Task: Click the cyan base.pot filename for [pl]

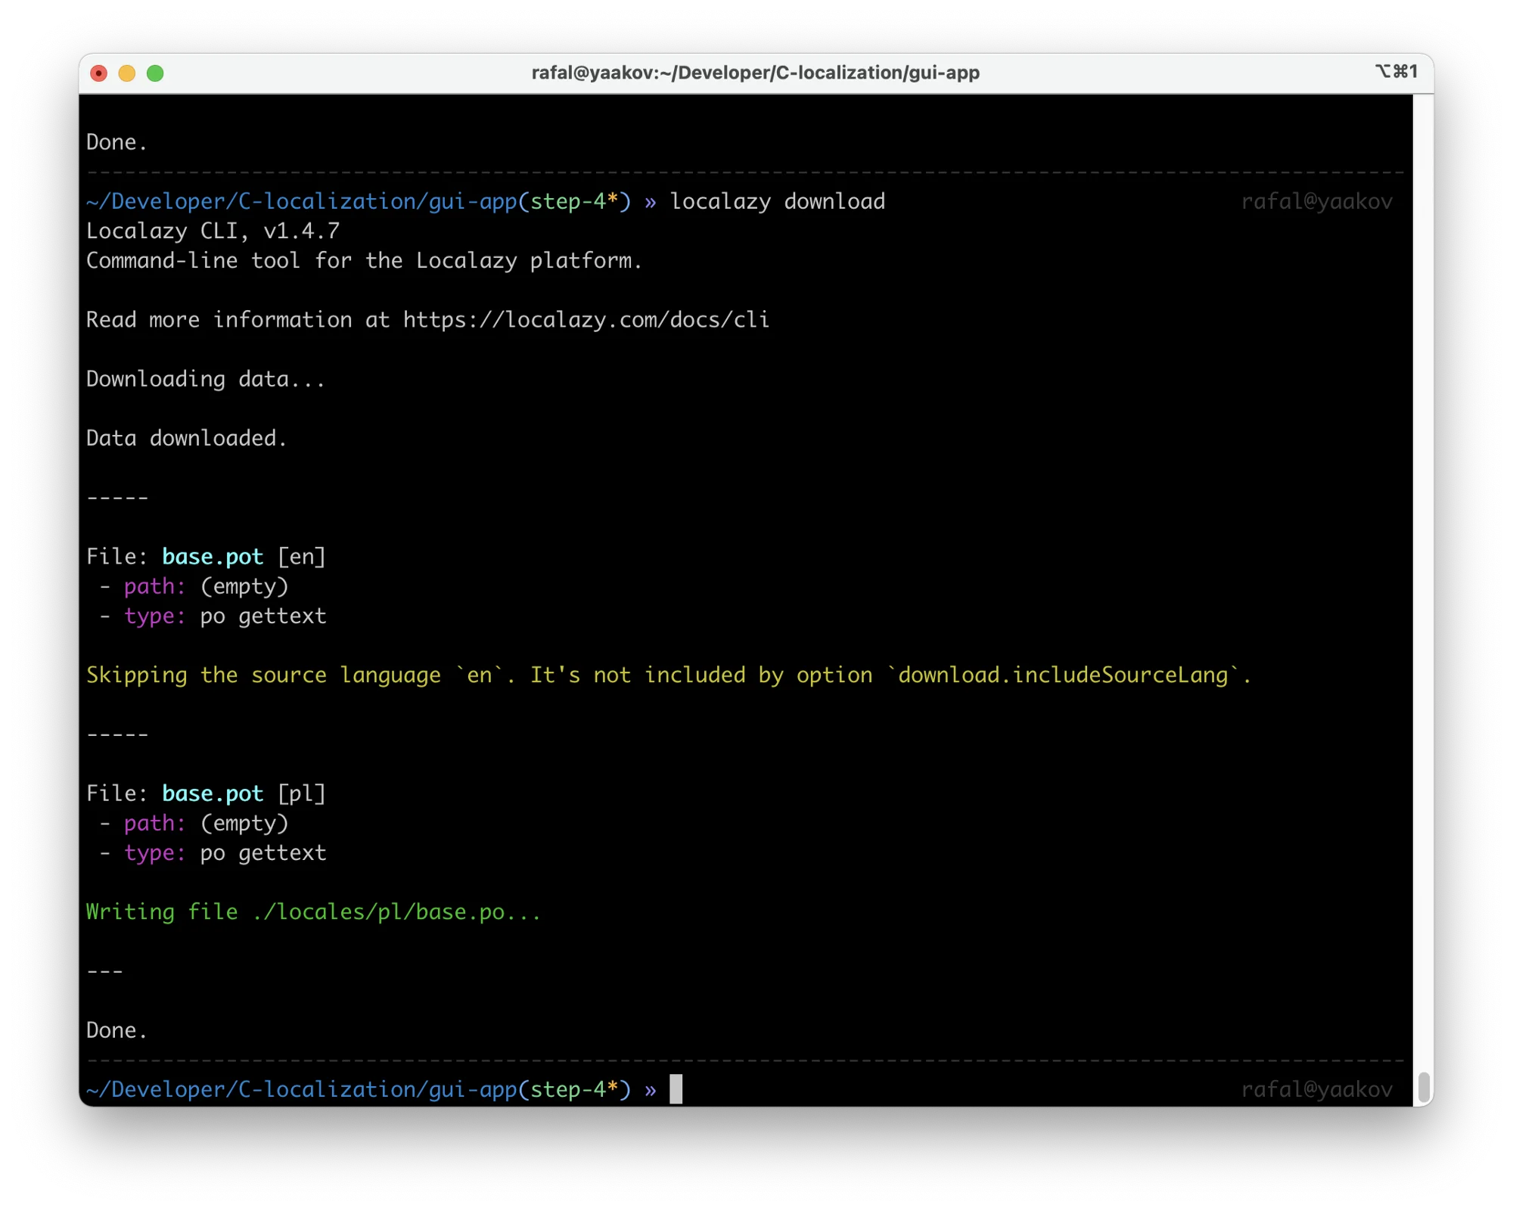Action: click(213, 794)
